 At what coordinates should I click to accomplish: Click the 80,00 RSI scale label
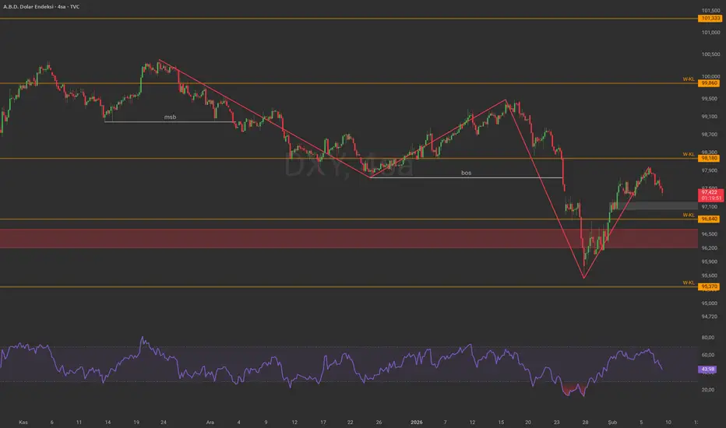[708, 338]
